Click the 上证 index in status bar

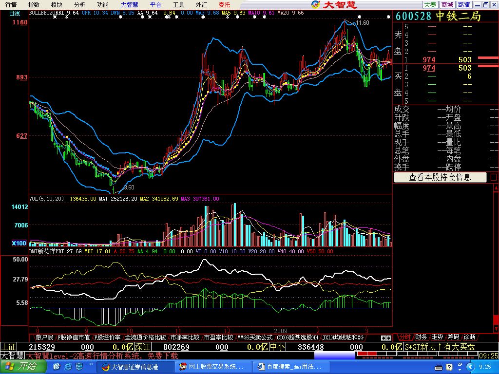pos(8,347)
